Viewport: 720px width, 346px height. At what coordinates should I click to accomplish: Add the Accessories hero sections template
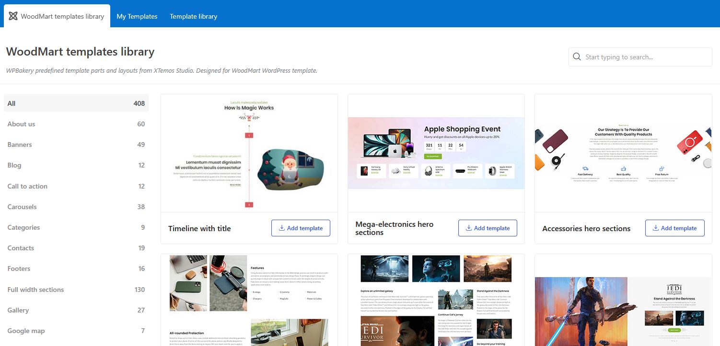pos(674,228)
